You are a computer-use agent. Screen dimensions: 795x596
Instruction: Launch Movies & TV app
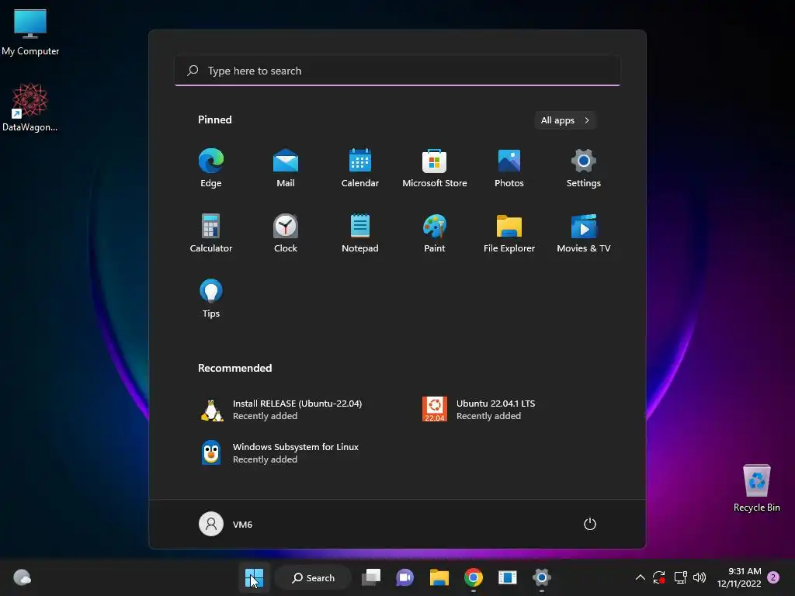[584, 233]
